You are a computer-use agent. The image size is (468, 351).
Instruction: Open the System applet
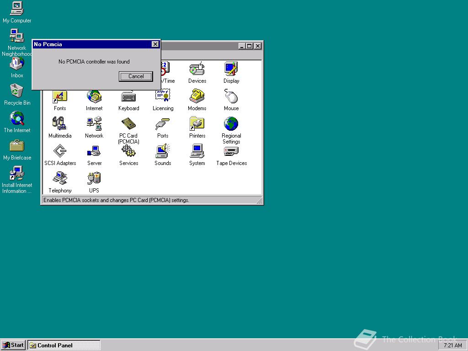[x=197, y=155]
